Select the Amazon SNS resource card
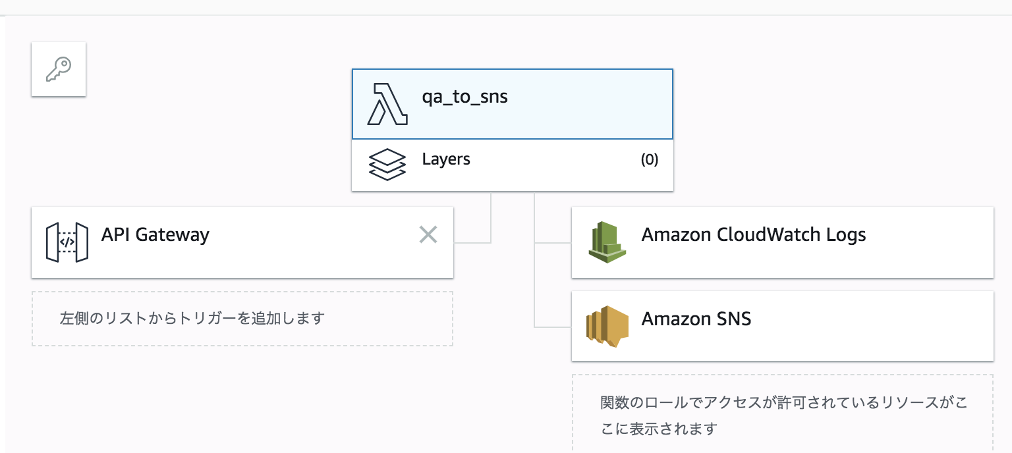The width and height of the screenshot is (1012, 453). pyautogui.click(x=783, y=326)
